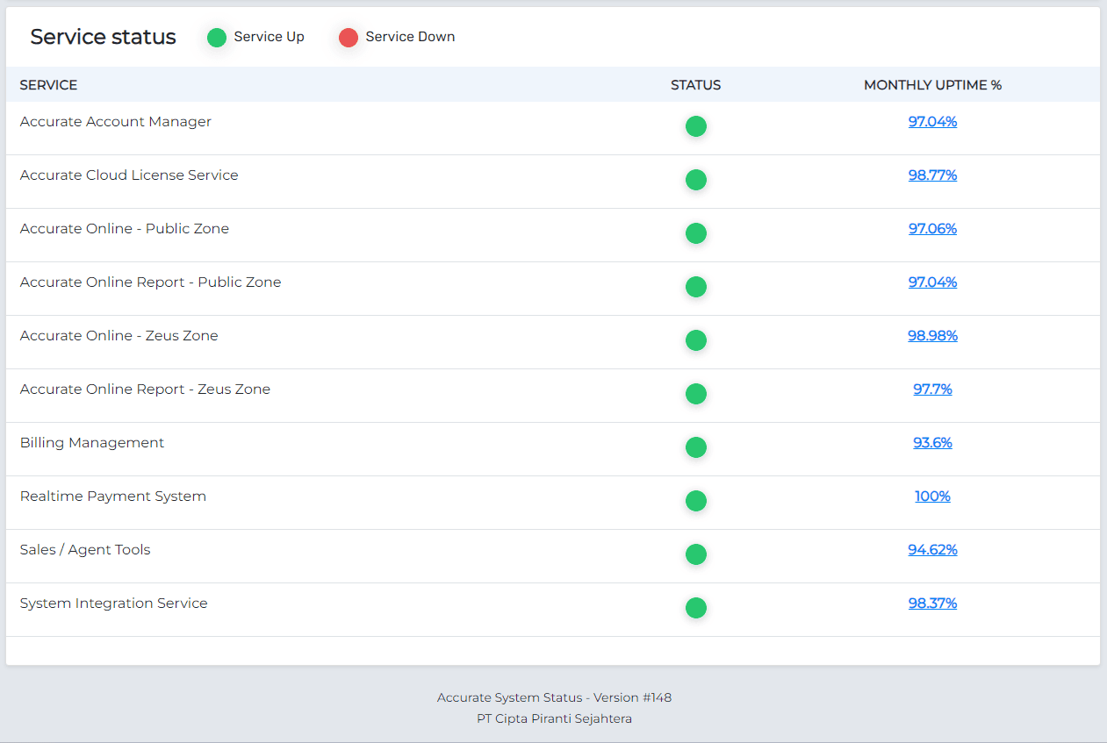Click the Accurate Account Manager status indicator
The image size is (1107, 743).
point(695,126)
